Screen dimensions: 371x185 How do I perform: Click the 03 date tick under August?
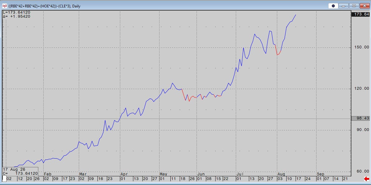coord(280,179)
